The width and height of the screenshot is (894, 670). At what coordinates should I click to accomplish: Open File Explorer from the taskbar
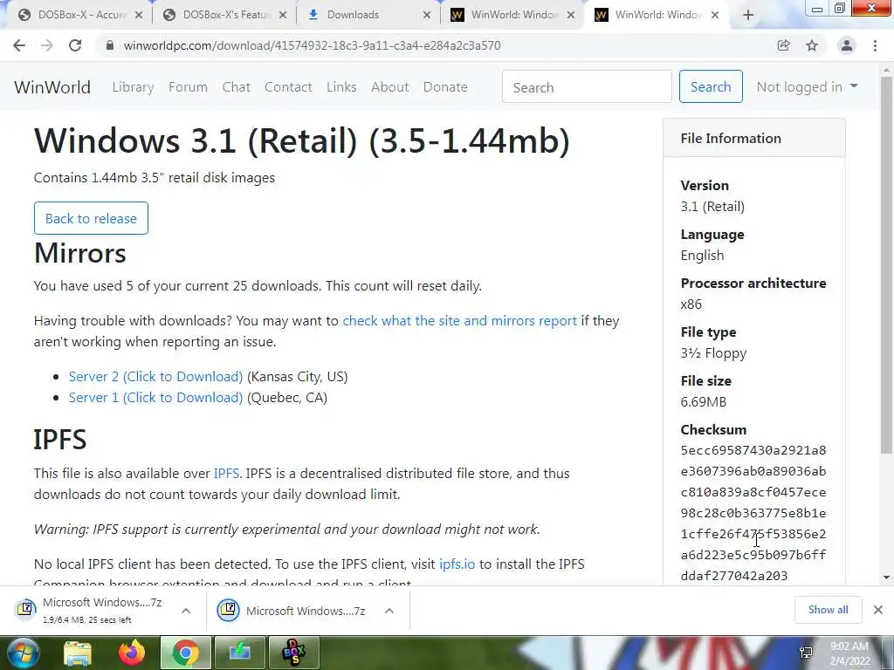coord(77,653)
